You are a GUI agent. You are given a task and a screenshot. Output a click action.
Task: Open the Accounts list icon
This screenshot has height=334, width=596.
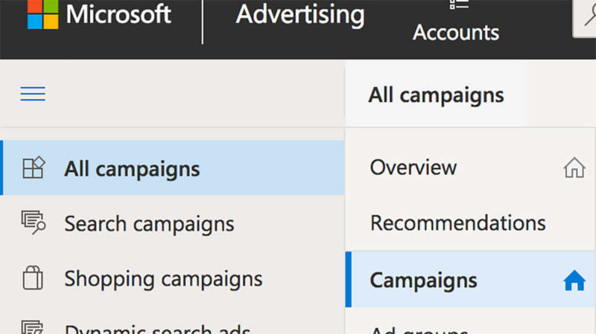point(459,4)
